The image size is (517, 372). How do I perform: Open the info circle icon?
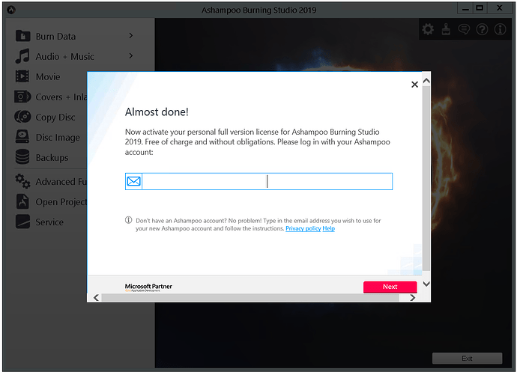click(500, 29)
